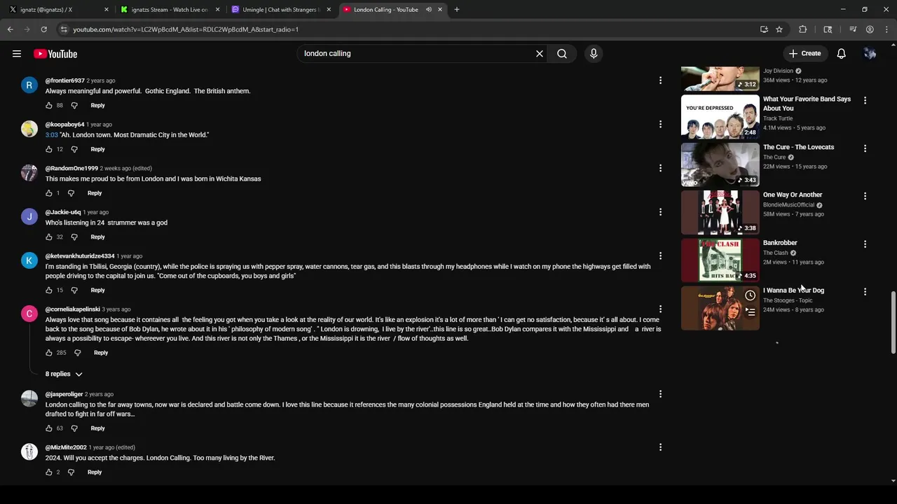
Task: Dislike @Jackie-u6q's comment
Action: click(x=74, y=237)
